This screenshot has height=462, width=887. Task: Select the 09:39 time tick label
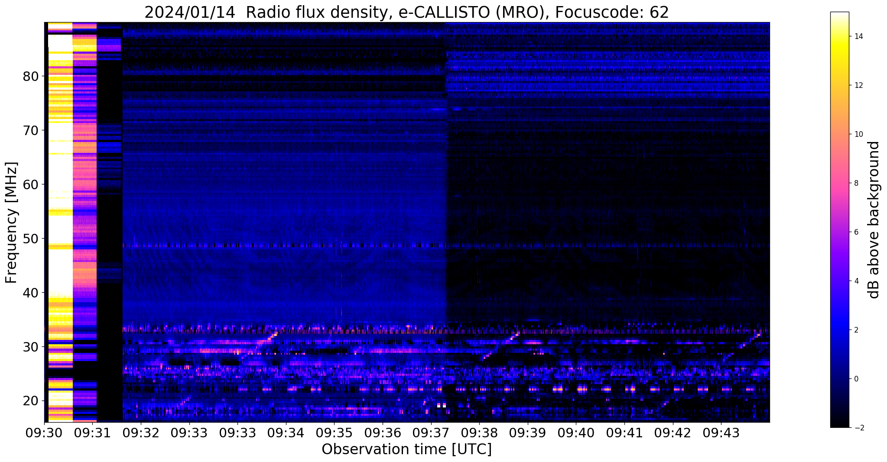click(528, 433)
